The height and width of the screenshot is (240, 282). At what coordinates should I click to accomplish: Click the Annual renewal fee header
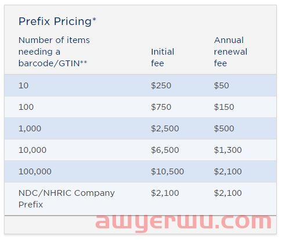230,52
